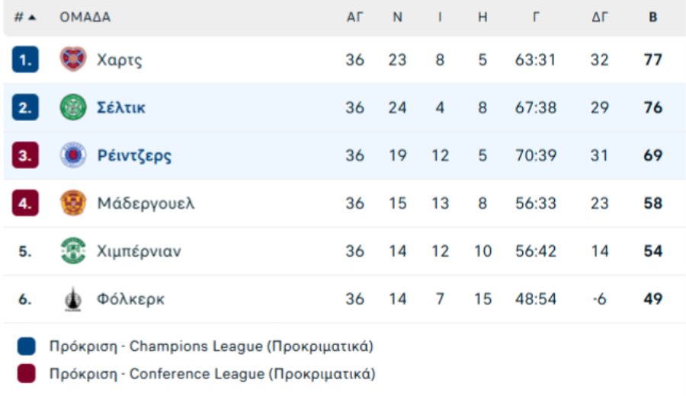Select the Χαρτς 63:31 goals cell
Screen dimensions: 686x396
[536, 60]
